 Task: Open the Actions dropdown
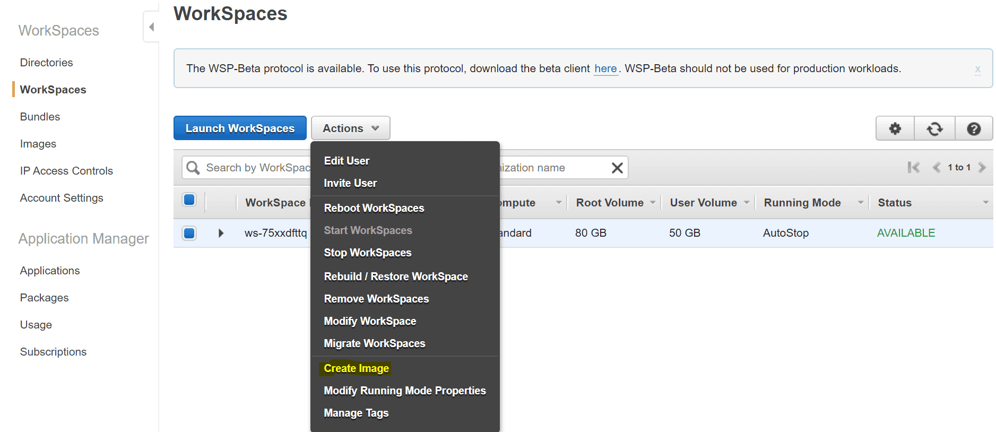tap(350, 128)
